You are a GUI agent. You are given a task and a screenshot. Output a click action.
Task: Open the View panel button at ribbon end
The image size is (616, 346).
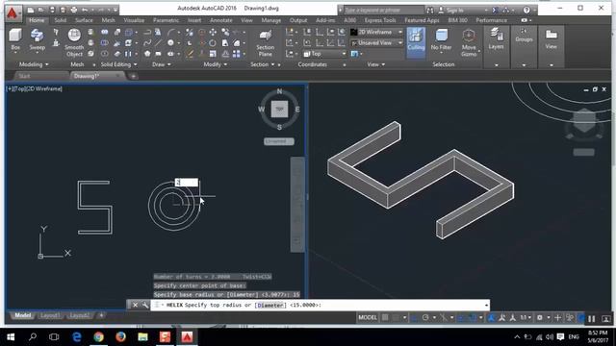(x=552, y=39)
